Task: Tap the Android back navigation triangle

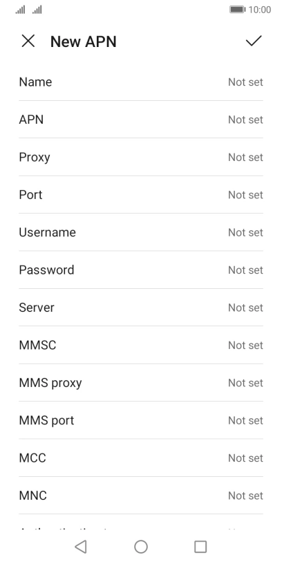Action: click(x=81, y=546)
